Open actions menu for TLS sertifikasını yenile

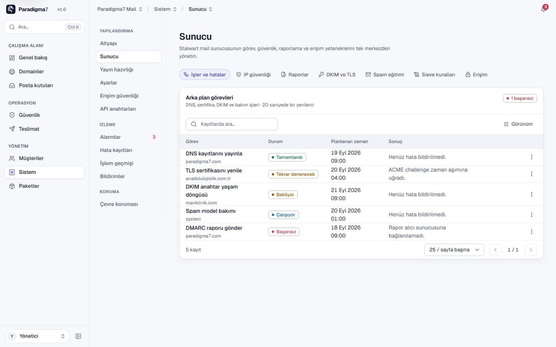click(x=531, y=174)
